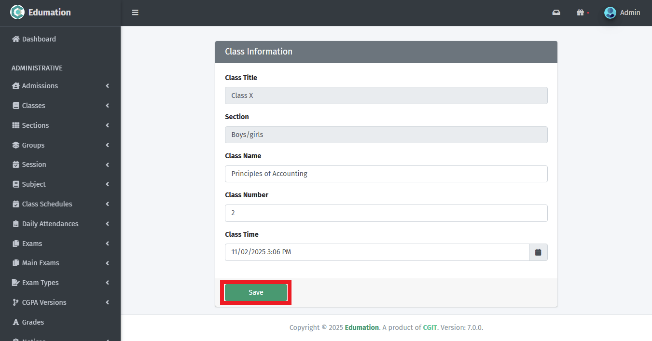Click the Grades letter A icon
Viewport: 652px width, 341px height.
click(16, 322)
